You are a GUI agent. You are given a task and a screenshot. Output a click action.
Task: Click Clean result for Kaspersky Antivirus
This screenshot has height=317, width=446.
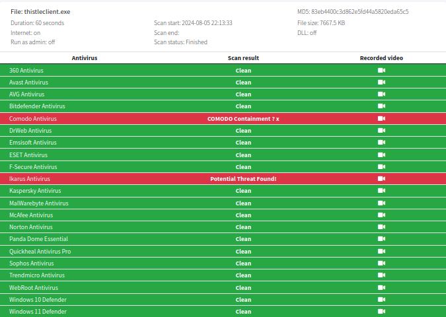[243, 191]
